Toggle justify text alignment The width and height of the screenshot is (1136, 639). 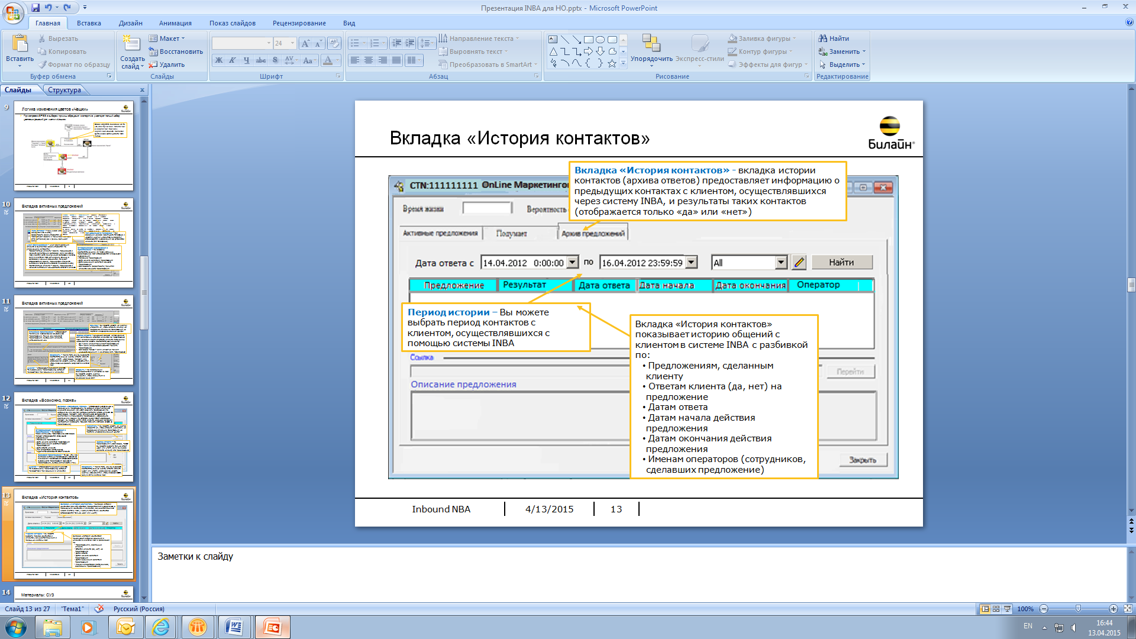(396, 60)
